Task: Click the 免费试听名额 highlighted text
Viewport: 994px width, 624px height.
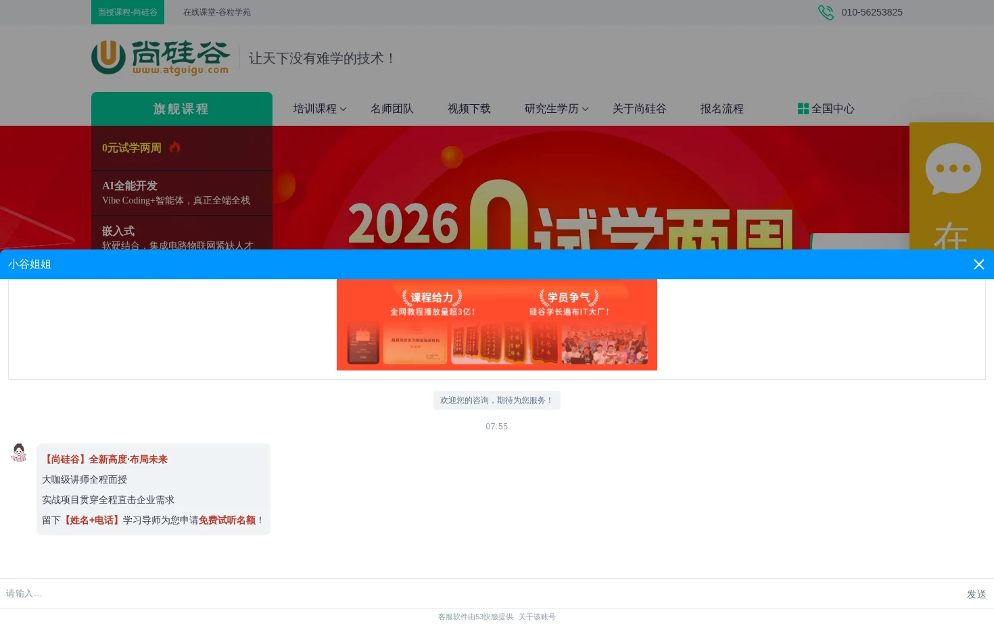Action: (x=227, y=520)
